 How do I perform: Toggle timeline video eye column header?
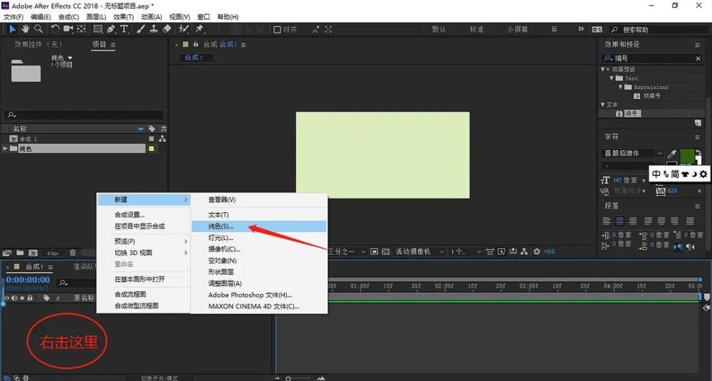coord(6,298)
